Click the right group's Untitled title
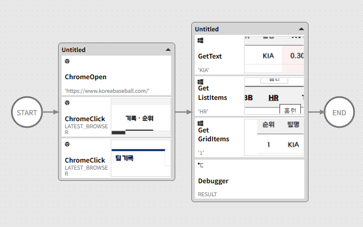Viewport: 363px width, 227px height. tap(207, 29)
